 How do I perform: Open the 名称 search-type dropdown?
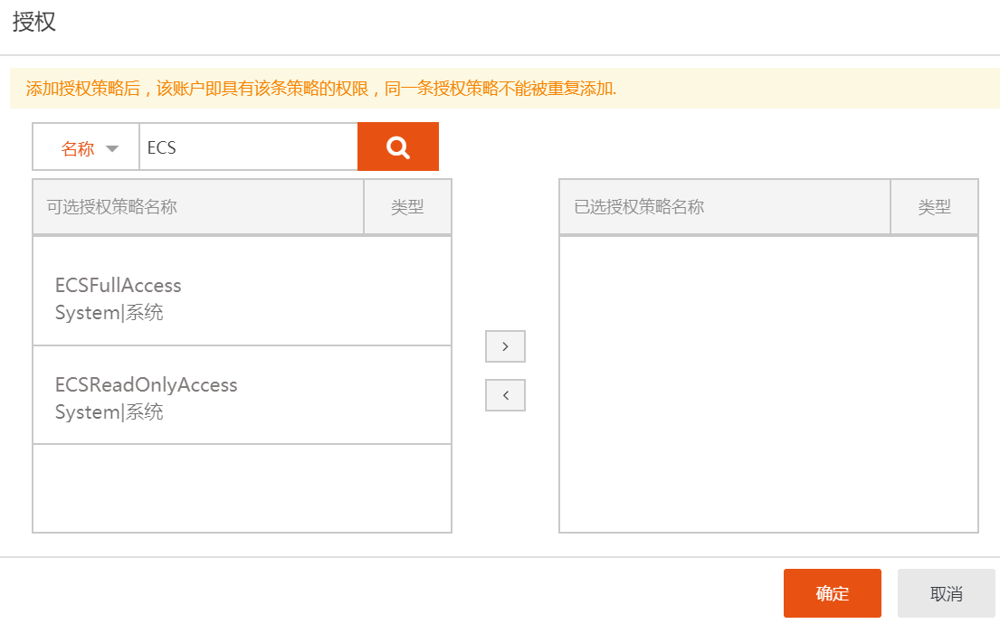[86, 147]
